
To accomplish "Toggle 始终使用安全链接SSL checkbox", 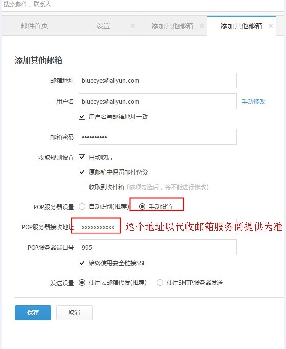I will tap(82, 263).
